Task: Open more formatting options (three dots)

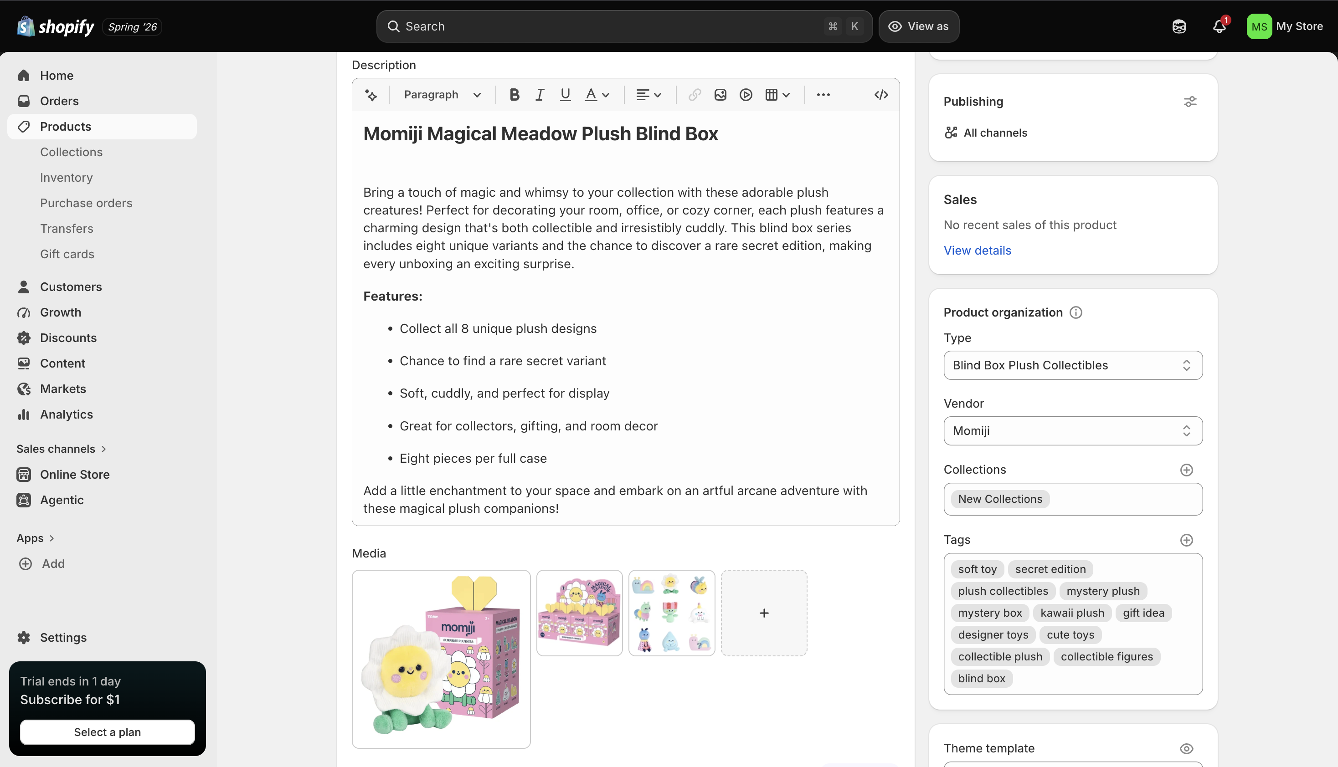Action: pyautogui.click(x=823, y=95)
